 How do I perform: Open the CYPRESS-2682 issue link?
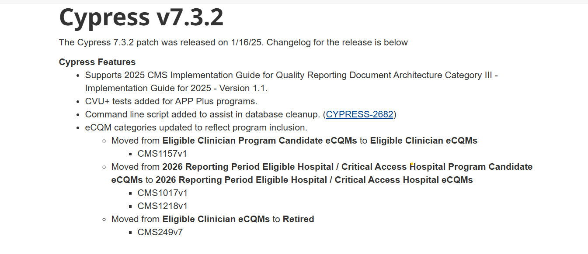360,114
